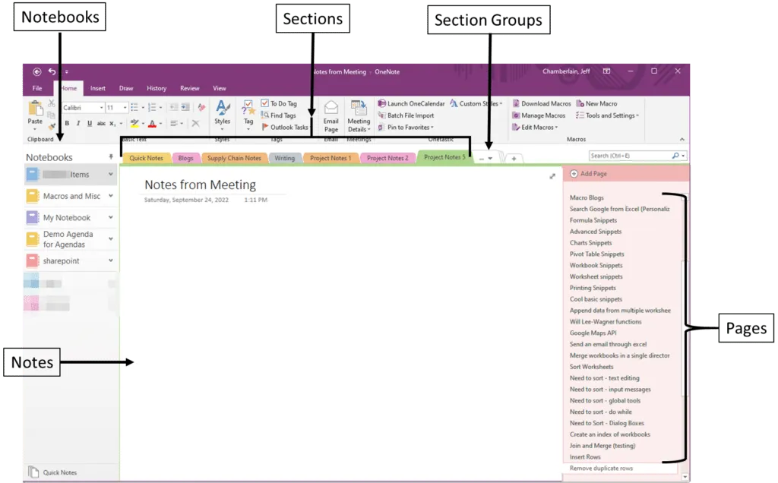Create a new section with plus tab
The width and height of the screenshot is (778, 483).
point(514,159)
